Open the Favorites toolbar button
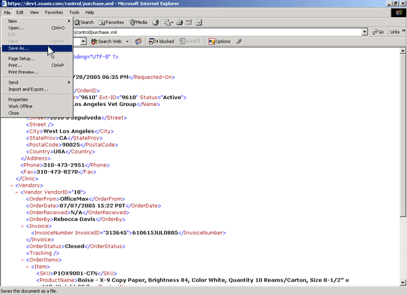Viewport: 407px width, 295px height. tap(112, 22)
